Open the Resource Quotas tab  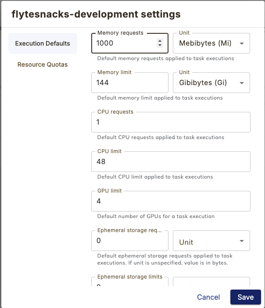coord(43,64)
